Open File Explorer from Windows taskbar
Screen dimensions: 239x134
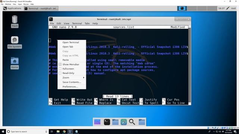(x=58, y=131)
